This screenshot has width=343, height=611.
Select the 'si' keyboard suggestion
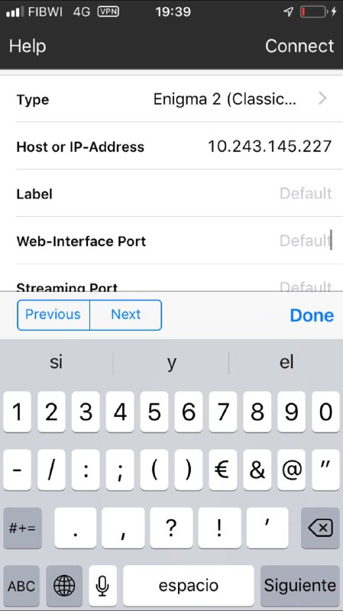point(57,362)
